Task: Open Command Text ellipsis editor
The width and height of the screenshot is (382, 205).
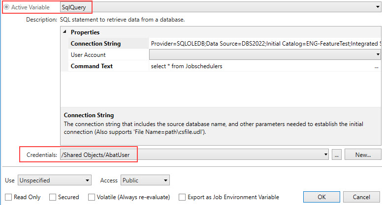Action: click(x=377, y=67)
